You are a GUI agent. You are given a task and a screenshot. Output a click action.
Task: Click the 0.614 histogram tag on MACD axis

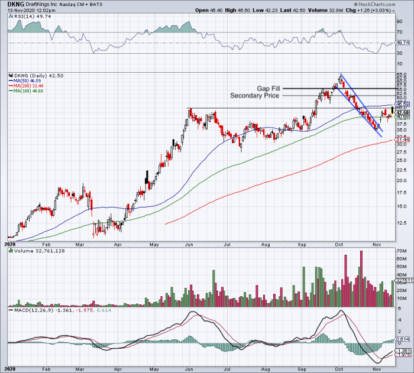click(403, 339)
